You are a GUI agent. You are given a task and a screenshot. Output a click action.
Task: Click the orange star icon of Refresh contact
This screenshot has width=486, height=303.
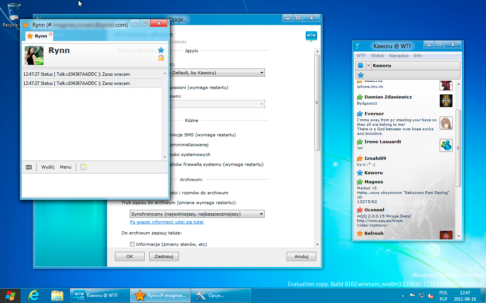point(360,234)
